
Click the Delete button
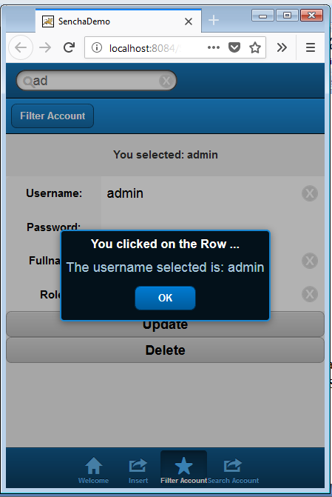[x=165, y=350]
